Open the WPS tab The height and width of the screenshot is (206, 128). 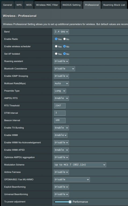[x=19, y=5]
